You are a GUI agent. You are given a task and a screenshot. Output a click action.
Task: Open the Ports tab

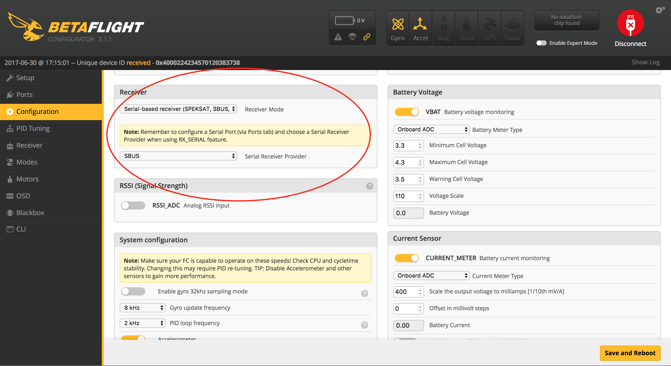51,95
